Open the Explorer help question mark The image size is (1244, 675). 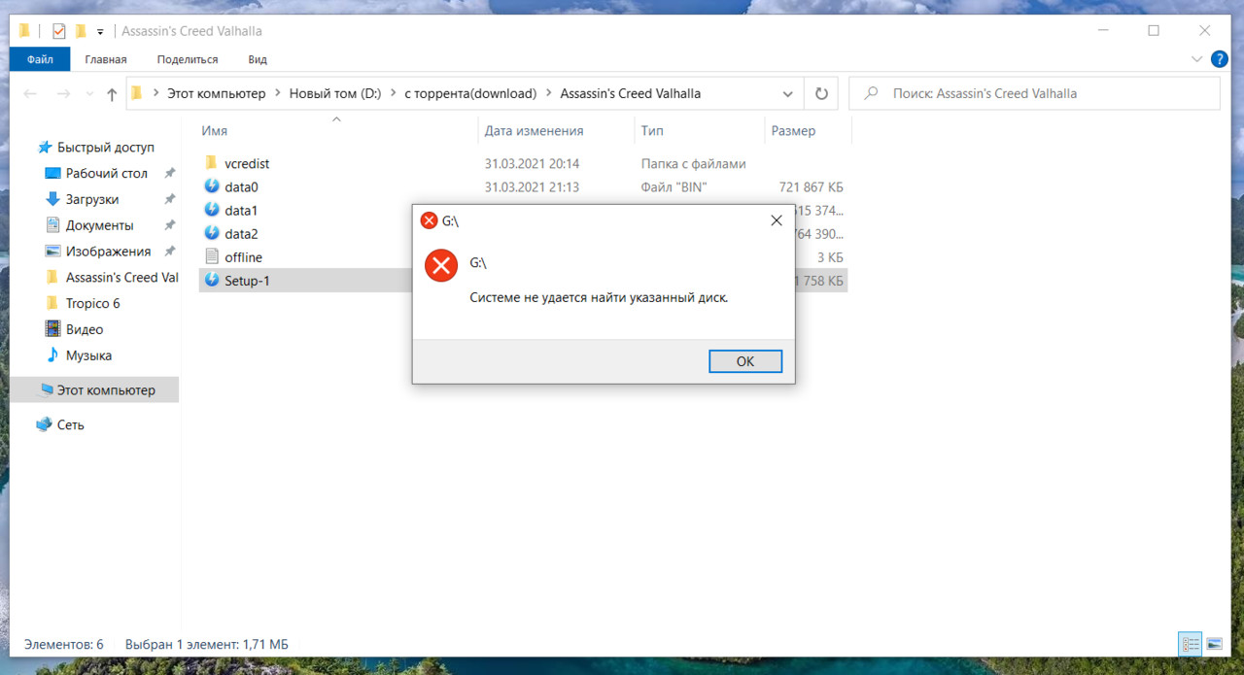[x=1220, y=59]
